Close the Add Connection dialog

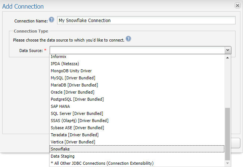(x=237, y=6)
